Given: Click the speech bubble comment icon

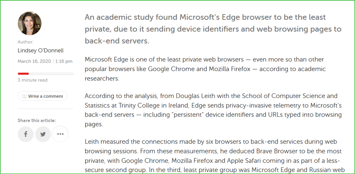Looking at the screenshot, I should point(24,96).
